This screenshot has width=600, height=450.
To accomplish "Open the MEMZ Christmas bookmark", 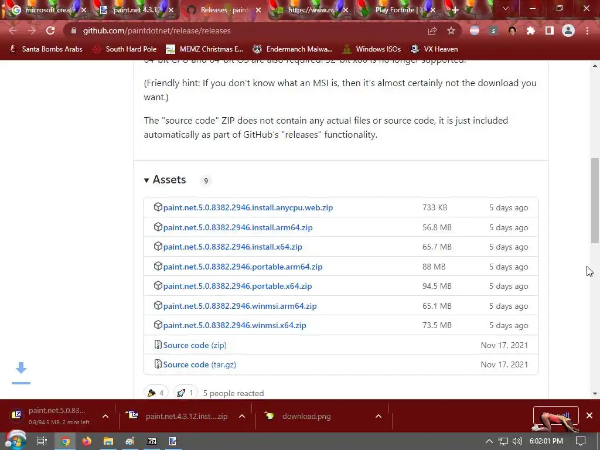I will pos(204,49).
